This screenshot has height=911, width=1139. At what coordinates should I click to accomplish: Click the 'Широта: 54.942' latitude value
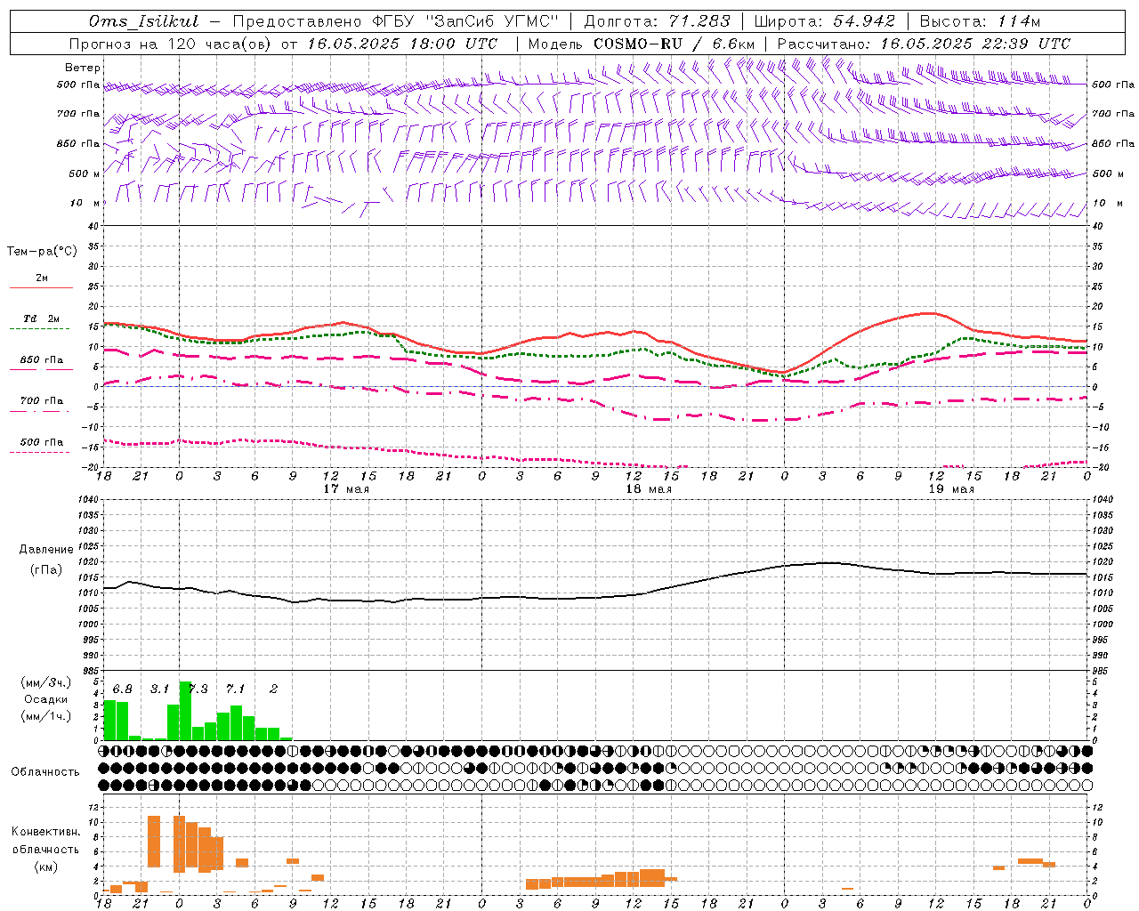(824, 21)
